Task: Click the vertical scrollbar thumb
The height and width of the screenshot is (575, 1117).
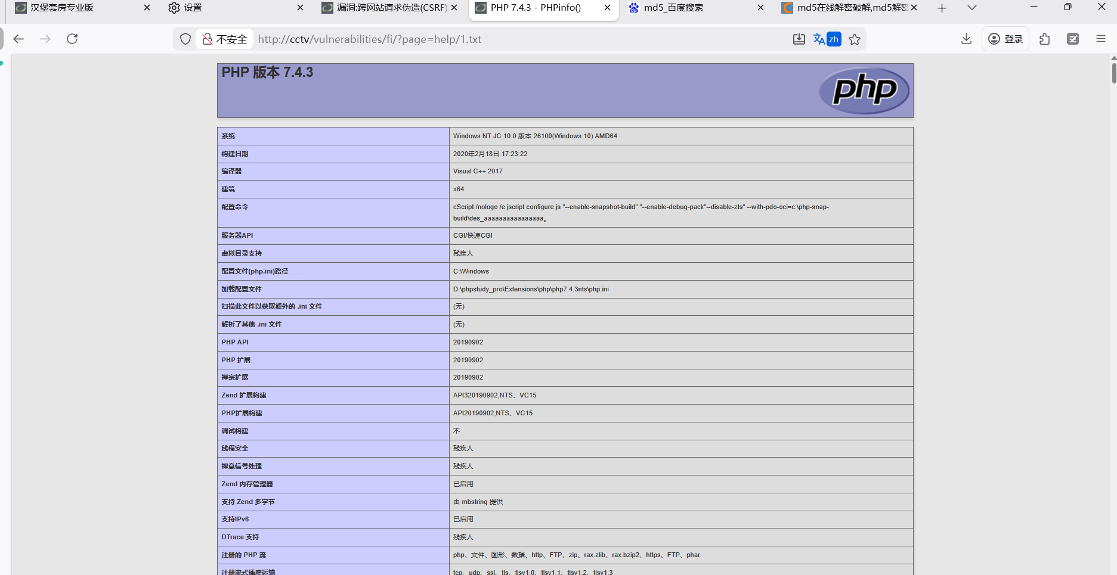Action: (1113, 73)
